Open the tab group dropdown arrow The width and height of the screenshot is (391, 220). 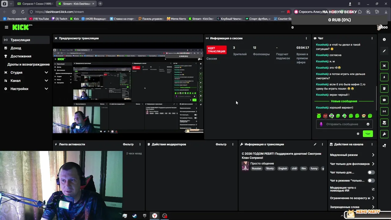point(11,4)
